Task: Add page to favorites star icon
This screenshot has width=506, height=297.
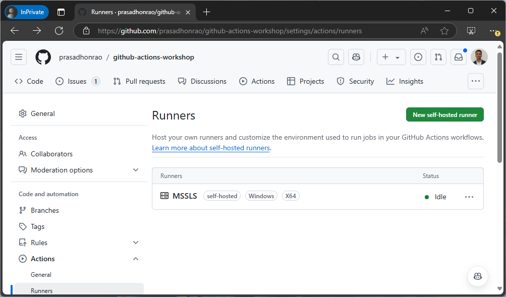Action: [444, 31]
